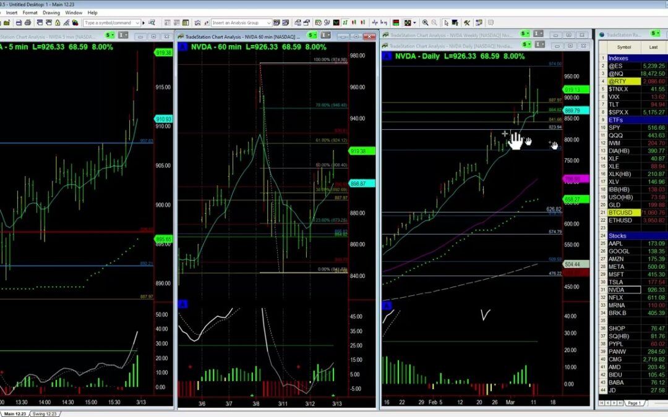
Task: Select the NVDA row in watchlist
Action: tap(633, 290)
